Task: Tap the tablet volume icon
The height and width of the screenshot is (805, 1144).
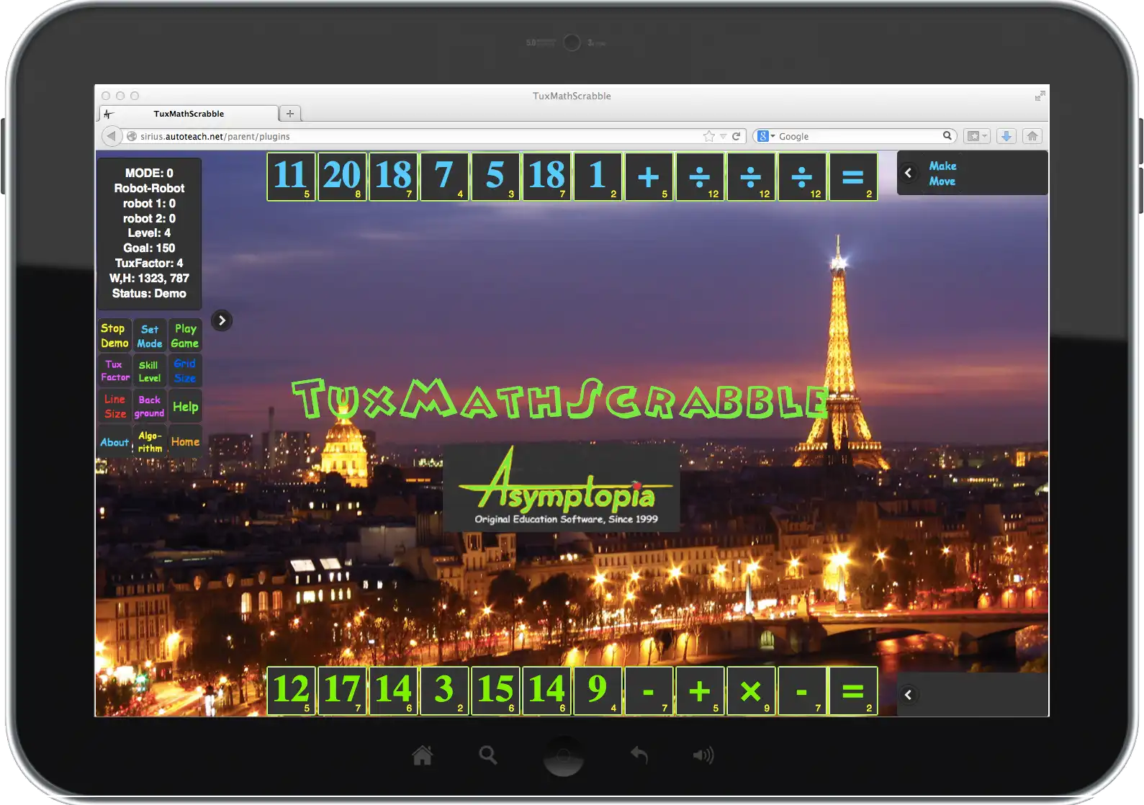Action: [703, 755]
